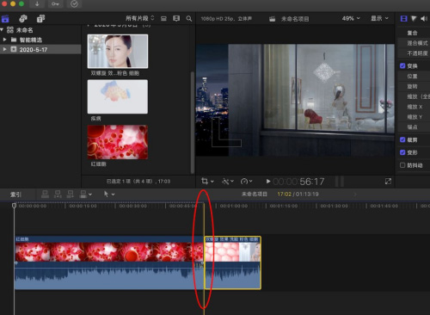Viewport: 430px width, 315px height.
Task: Enable the 防抖动 stabilization checkbox
Action: click(x=402, y=165)
